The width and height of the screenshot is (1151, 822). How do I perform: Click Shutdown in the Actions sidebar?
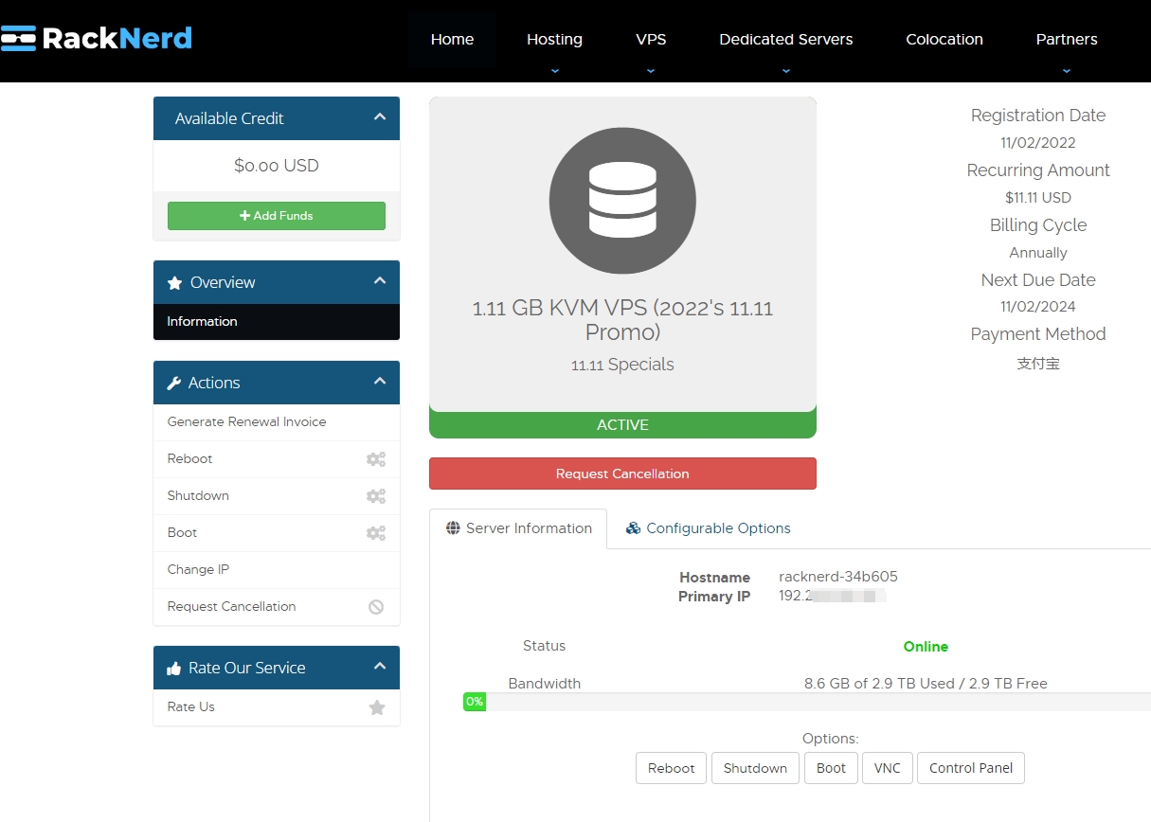click(277, 496)
